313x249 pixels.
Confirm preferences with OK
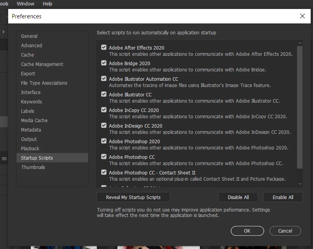(247, 231)
